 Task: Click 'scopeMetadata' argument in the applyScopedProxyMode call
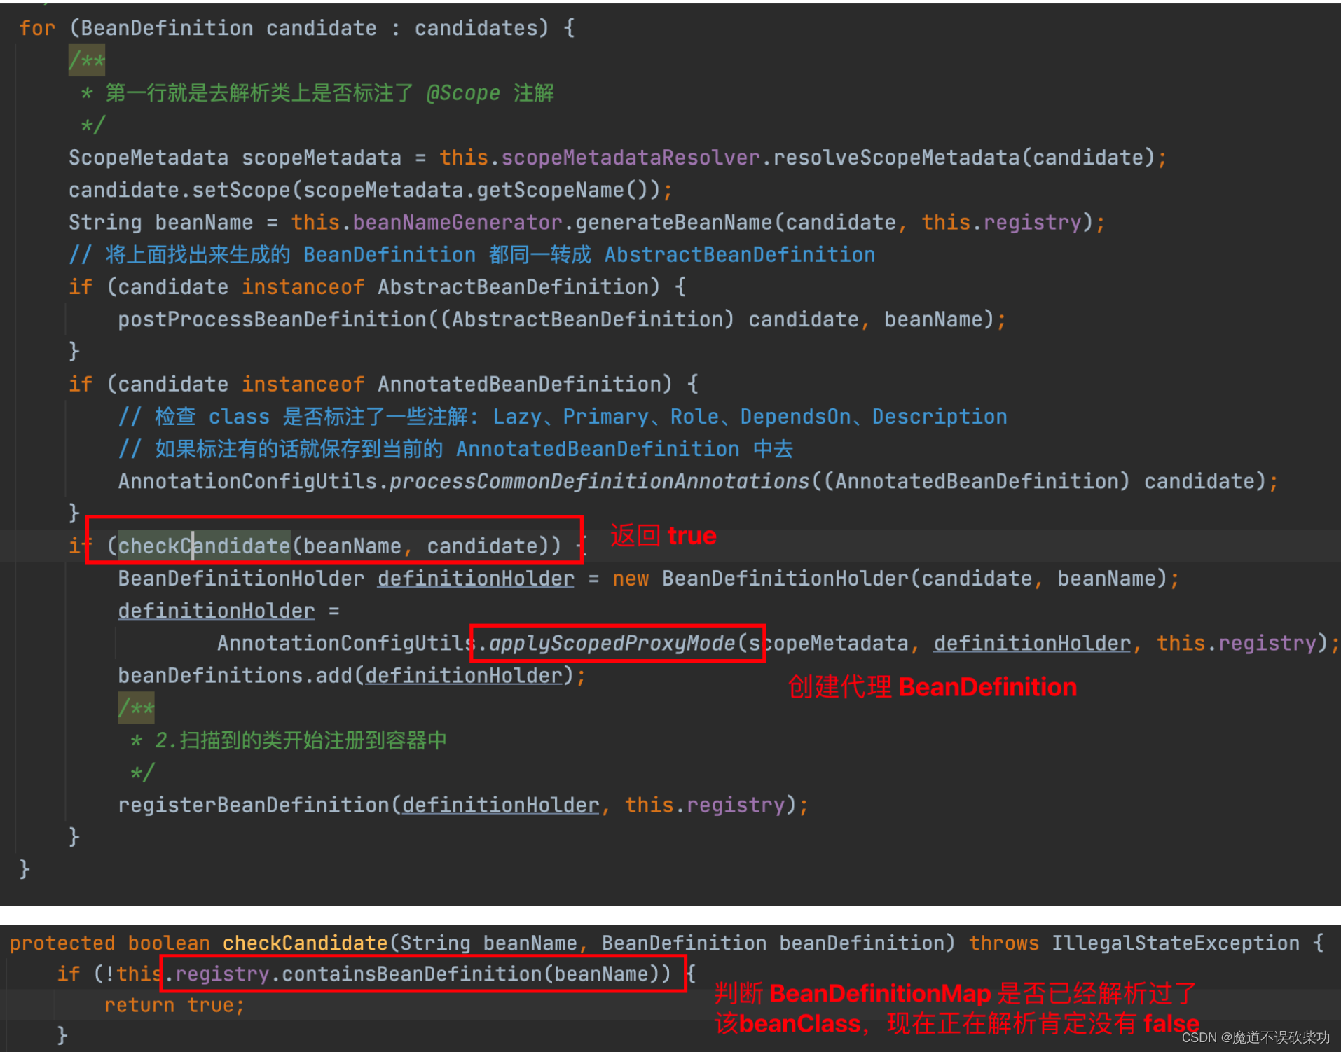pyautogui.click(x=828, y=643)
